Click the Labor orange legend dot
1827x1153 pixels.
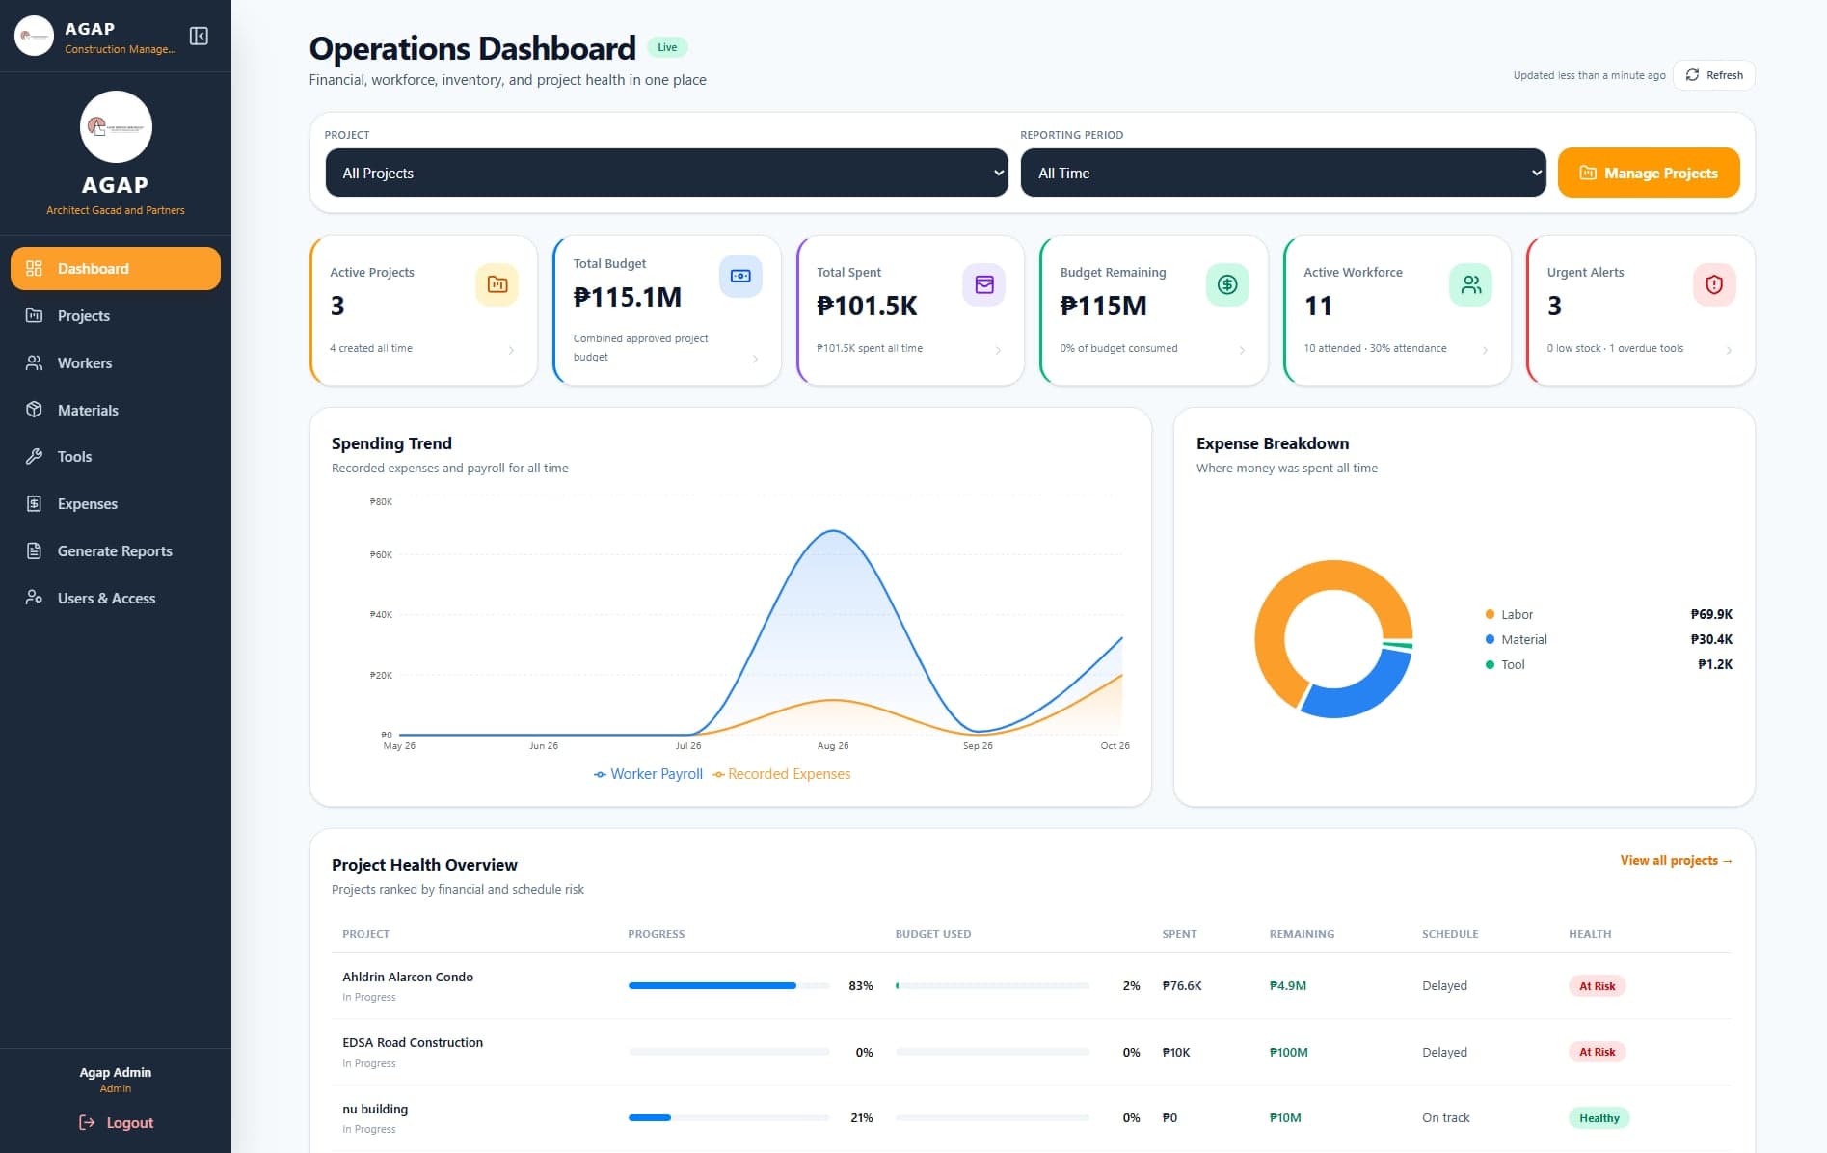pos(1491,614)
